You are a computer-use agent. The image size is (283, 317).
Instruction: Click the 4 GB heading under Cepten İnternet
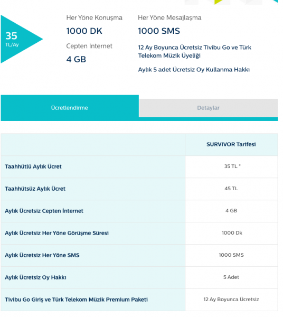(x=76, y=59)
